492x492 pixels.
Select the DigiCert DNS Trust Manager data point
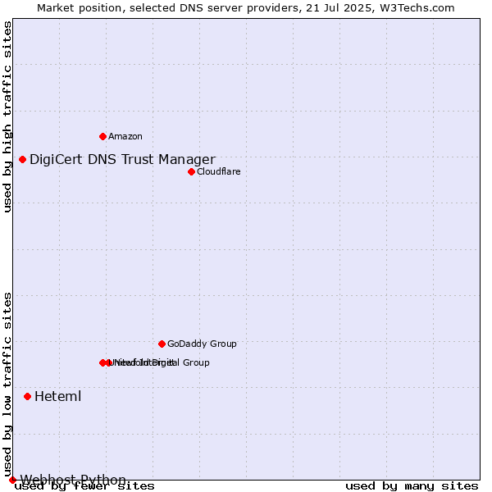22,159
